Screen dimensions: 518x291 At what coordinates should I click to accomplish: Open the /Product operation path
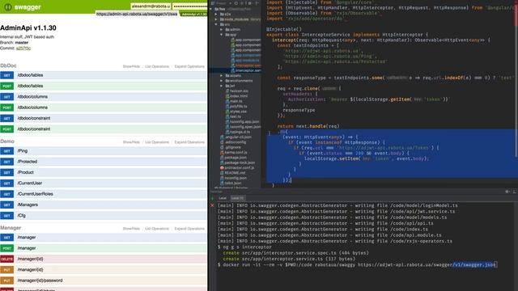26,172
